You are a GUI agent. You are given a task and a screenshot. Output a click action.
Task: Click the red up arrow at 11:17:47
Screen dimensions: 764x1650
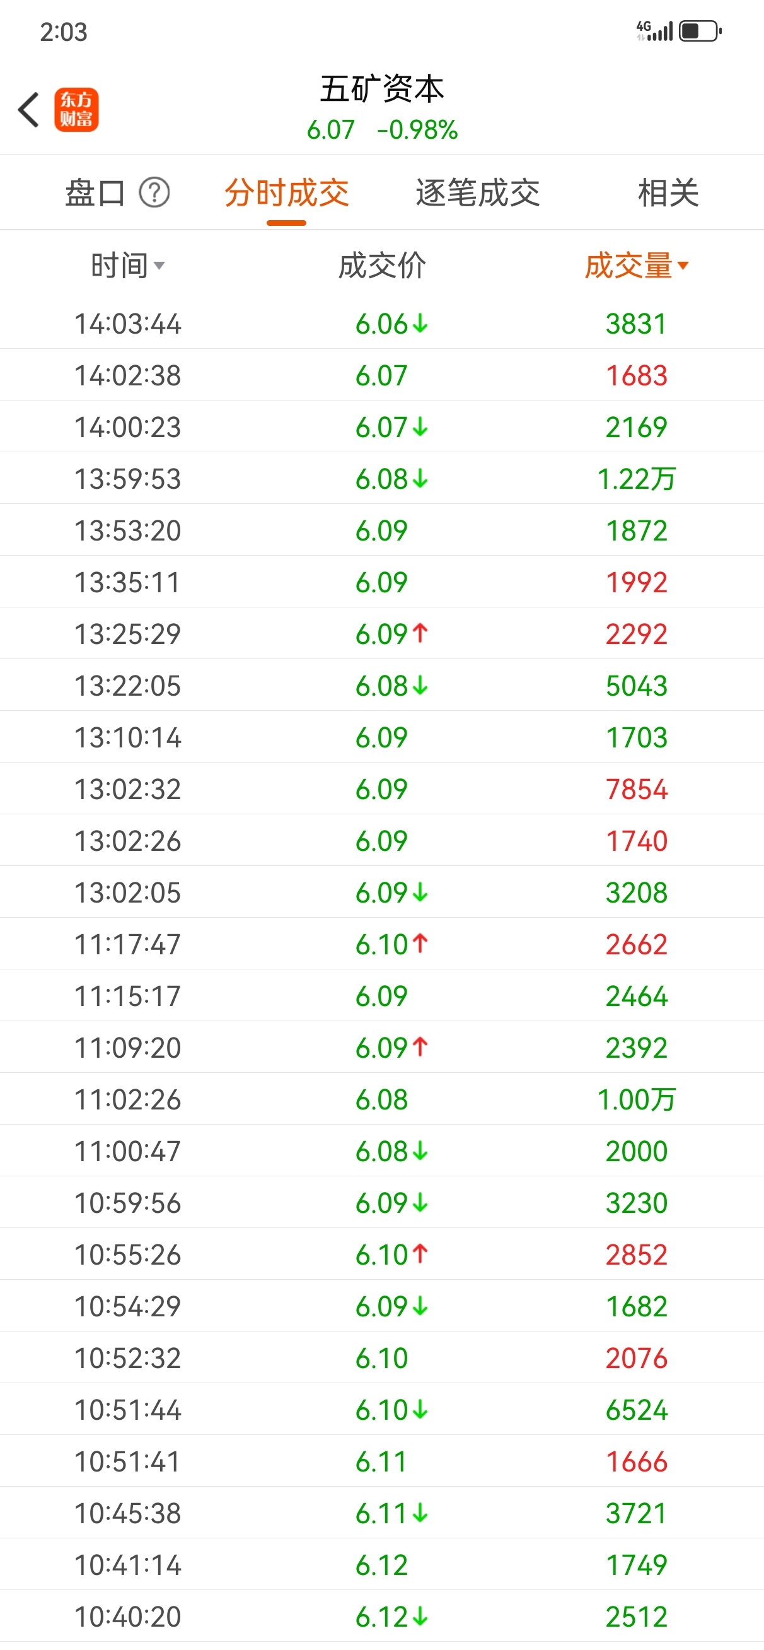(420, 944)
